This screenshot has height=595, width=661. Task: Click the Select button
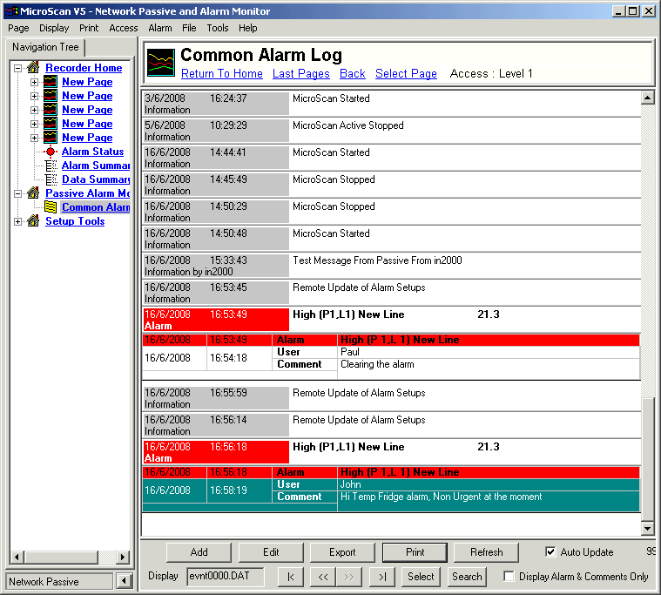pos(421,577)
